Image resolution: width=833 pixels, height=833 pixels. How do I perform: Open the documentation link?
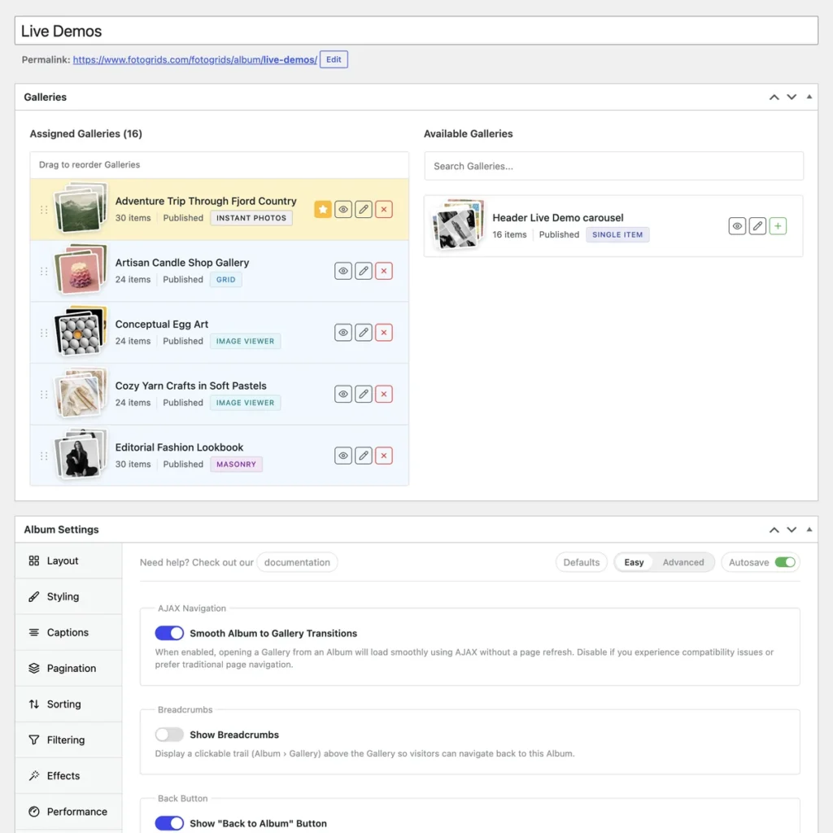click(297, 562)
